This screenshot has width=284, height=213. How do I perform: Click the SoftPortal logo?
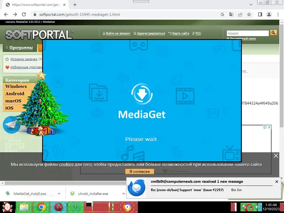(39, 34)
